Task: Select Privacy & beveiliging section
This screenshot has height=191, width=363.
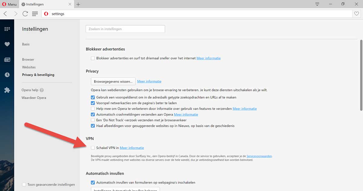Action: (x=38, y=75)
